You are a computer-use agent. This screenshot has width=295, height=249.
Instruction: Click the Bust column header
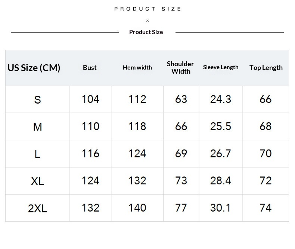90,68
